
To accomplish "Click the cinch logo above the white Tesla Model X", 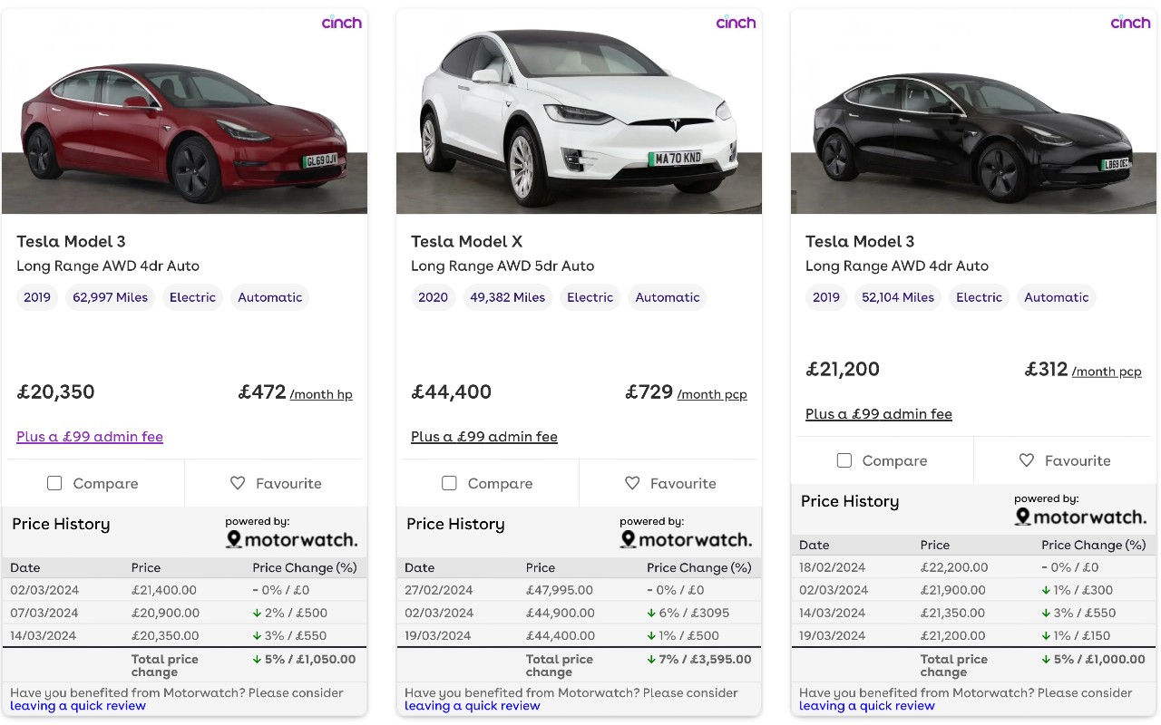I will 736,23.
